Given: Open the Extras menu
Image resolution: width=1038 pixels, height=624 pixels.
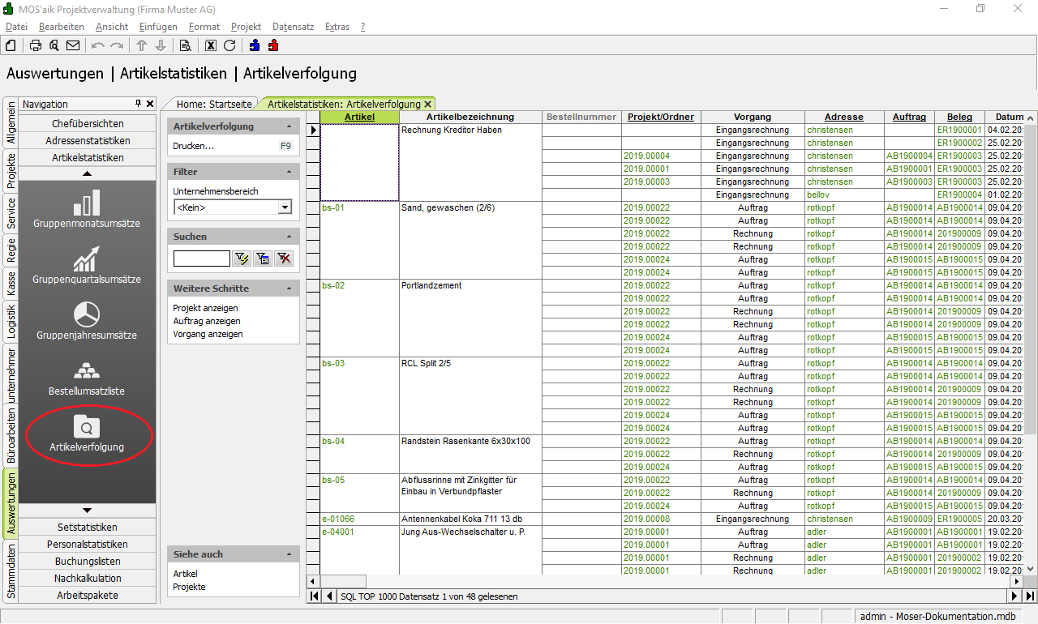Looking at the screenshot, I should pyautogui.click(x=337, y=27).
